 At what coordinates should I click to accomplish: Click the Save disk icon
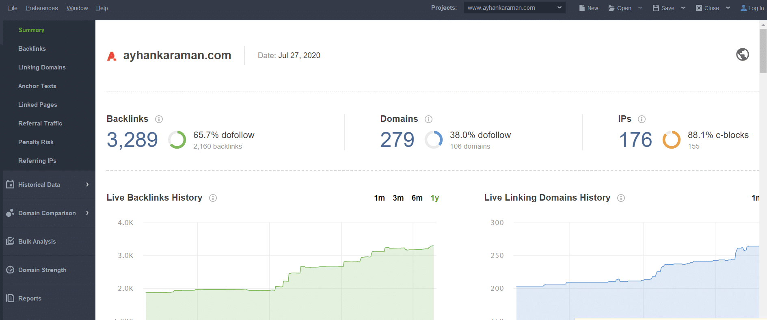click(x=656, y=8)
